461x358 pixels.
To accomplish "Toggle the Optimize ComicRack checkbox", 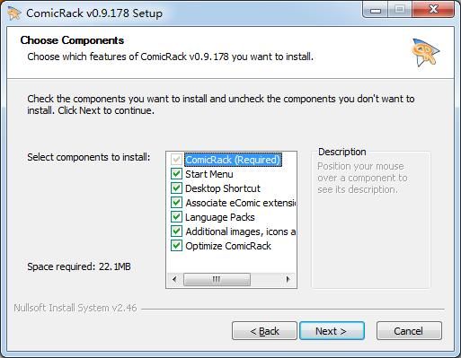I will pyautogui.click(x=176, y=246).
